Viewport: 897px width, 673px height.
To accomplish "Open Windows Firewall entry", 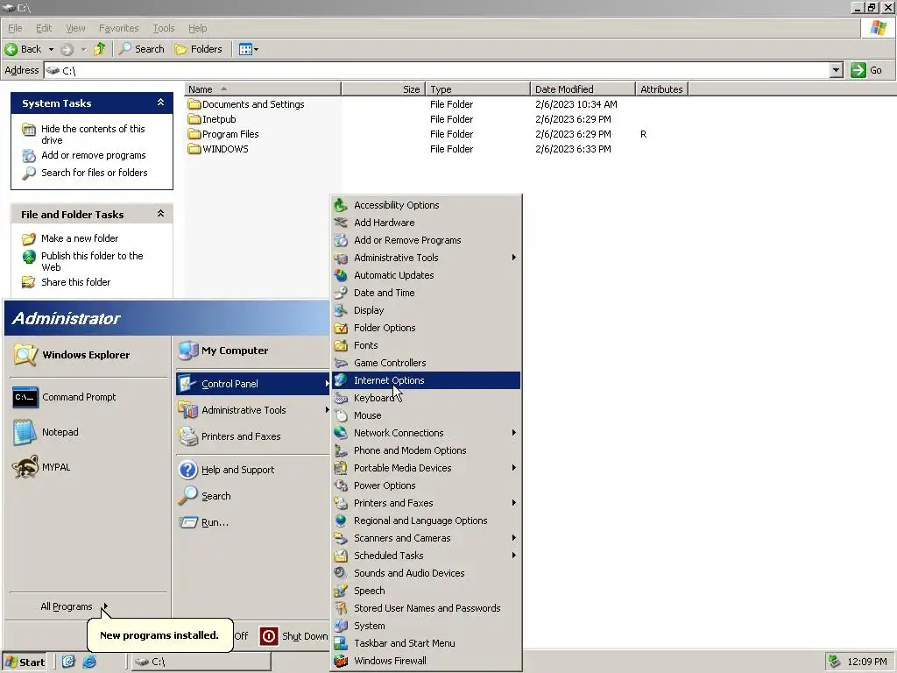I will click(427, 661).
